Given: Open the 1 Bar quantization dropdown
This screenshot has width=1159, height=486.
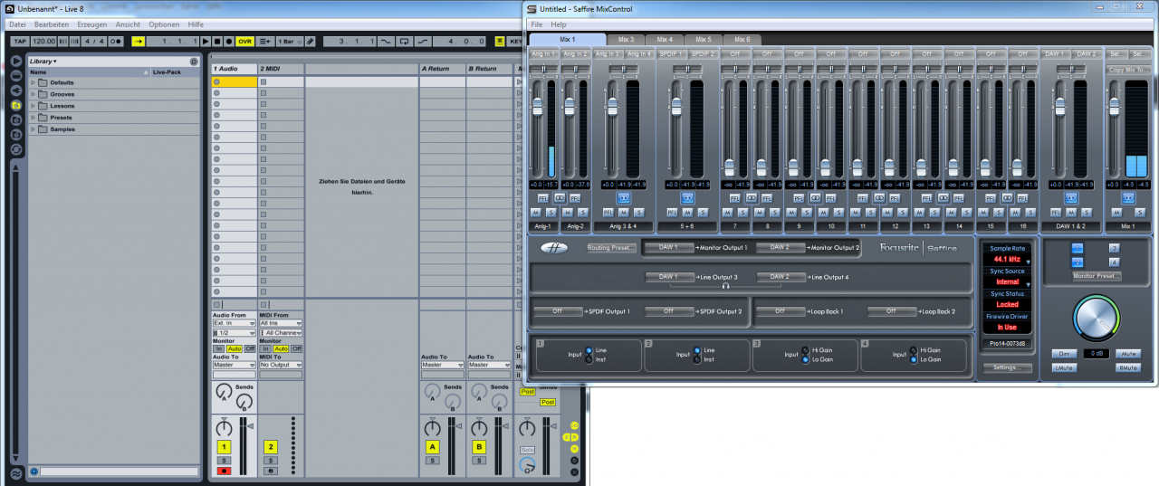Looking at the screenshot, I should coord(290,42).
